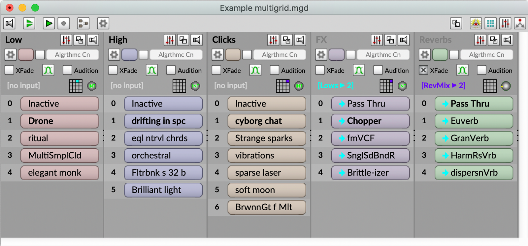Mute the Clicks column with its speaker icon
The width and height of the screenshot is (528, 246).
click(300, 40)
